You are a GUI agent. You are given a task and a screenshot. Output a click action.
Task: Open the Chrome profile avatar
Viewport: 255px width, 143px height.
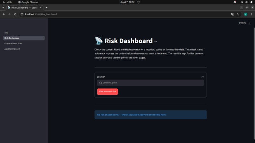click(246, 14)
